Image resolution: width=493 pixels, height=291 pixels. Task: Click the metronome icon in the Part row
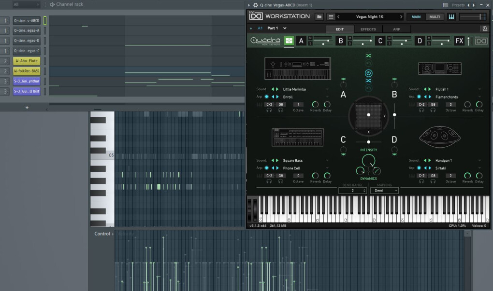pos(485,28)
